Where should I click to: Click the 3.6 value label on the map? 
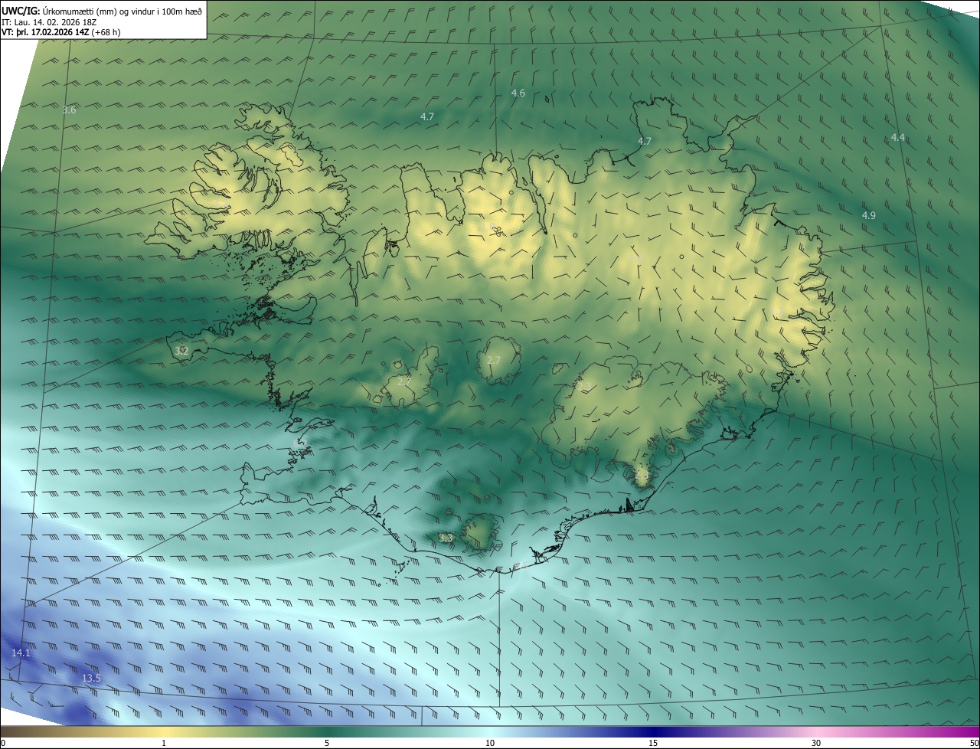click(69, 110)
